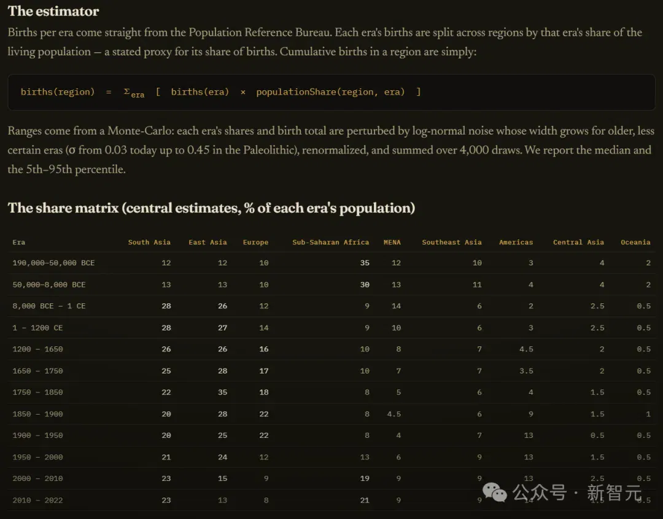Click the South Asia column header
Viewport: 663px width, 519px height.
pos(149,242)
